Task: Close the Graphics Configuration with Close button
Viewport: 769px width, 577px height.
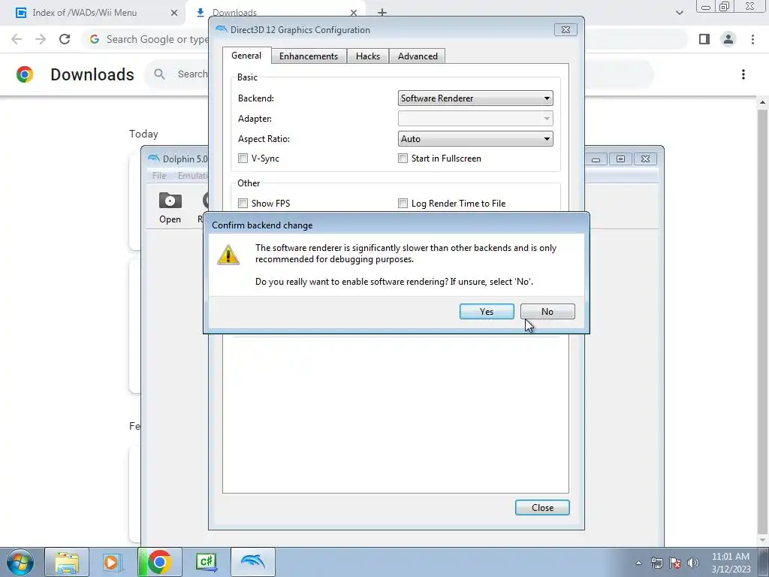Action: (542, 508)
